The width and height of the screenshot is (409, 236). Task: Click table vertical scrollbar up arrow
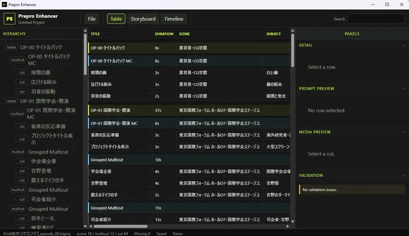click(293, 31)
